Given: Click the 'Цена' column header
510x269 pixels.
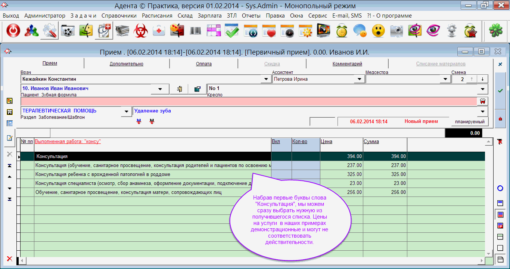Looking at the screenshot, I should coord(326,142).
